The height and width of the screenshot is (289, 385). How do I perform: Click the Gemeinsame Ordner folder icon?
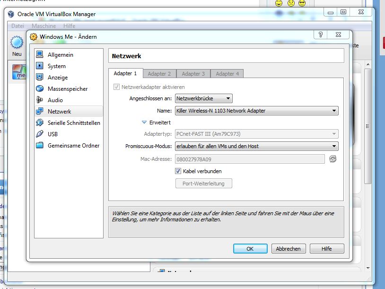[x=40, y=145]
